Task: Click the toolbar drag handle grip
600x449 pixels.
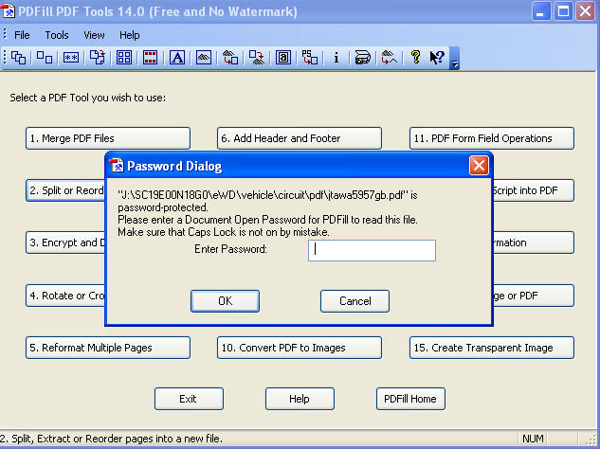Action: [5, 58]
